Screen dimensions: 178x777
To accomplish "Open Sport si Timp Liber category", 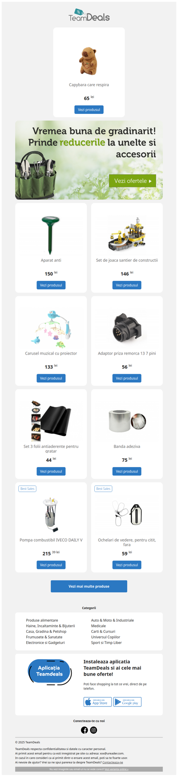I will pyautogui.click(x=106, y=643).
